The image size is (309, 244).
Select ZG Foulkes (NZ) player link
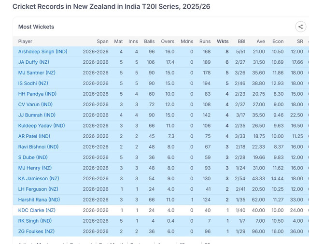36,231
